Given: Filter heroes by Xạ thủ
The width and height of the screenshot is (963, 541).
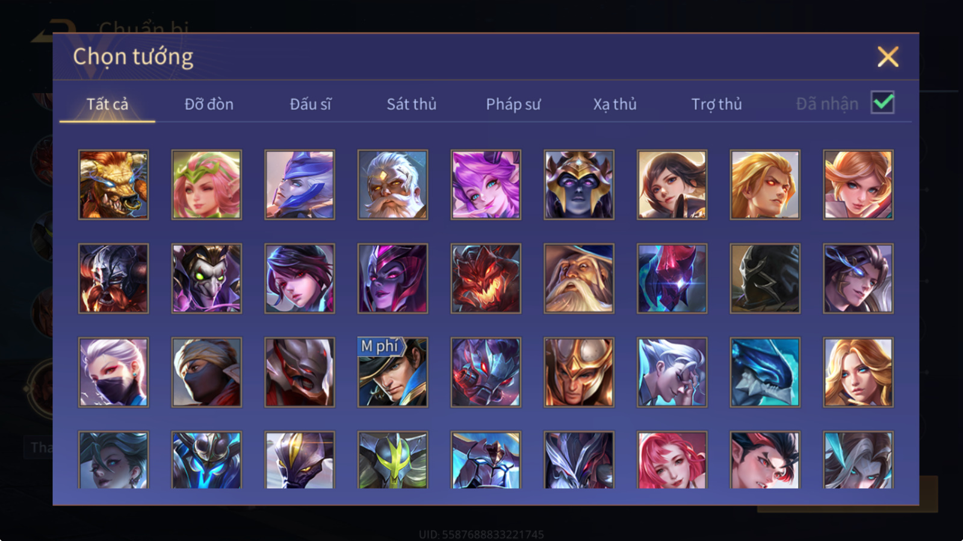Looking at the screenshot, I should tap(615, 104).
